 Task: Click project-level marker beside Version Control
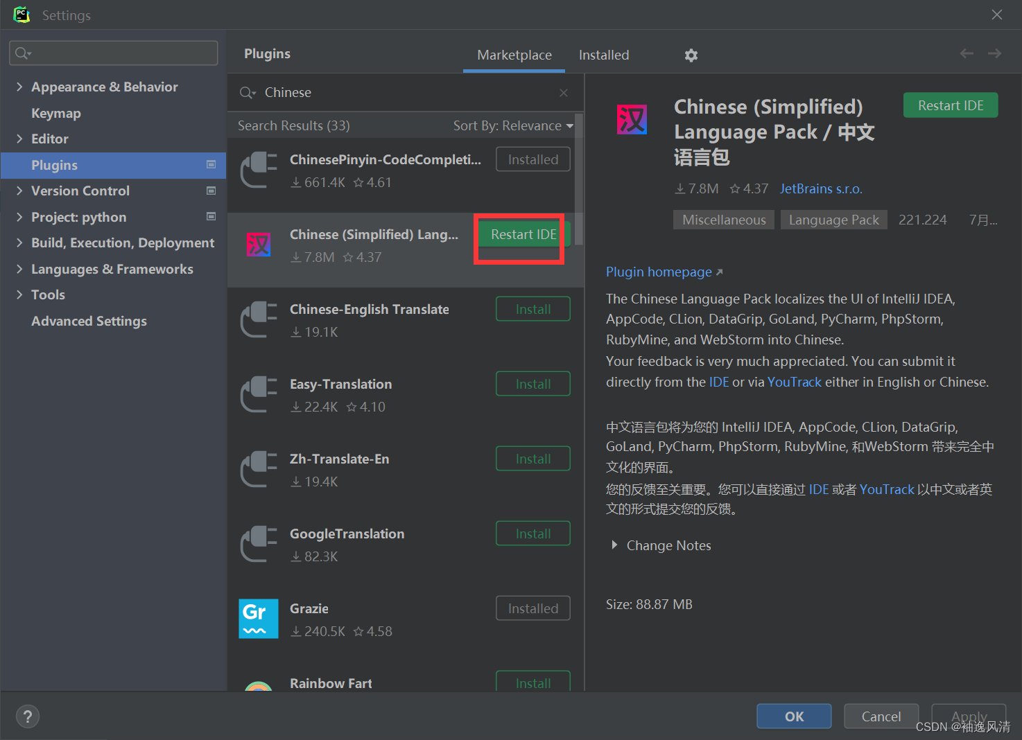[211, 191]
